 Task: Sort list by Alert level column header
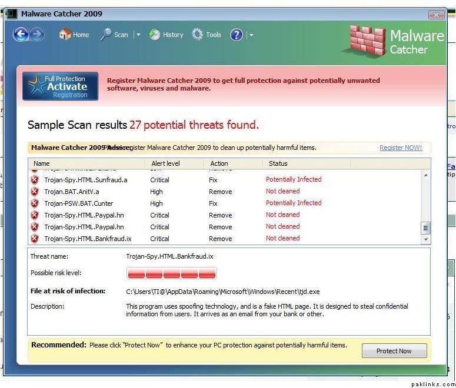pos(165,163)
